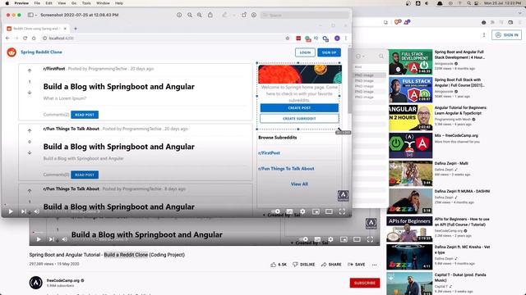Open APIs for Beginners video thumbnail

[x=409, y=229]
